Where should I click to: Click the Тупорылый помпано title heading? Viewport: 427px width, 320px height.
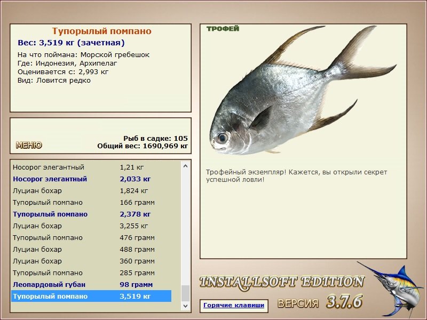pyautogui.click(x=101, y=31)
